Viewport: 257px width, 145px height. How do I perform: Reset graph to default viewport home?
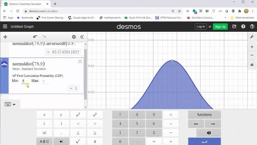tap(252, 65)
